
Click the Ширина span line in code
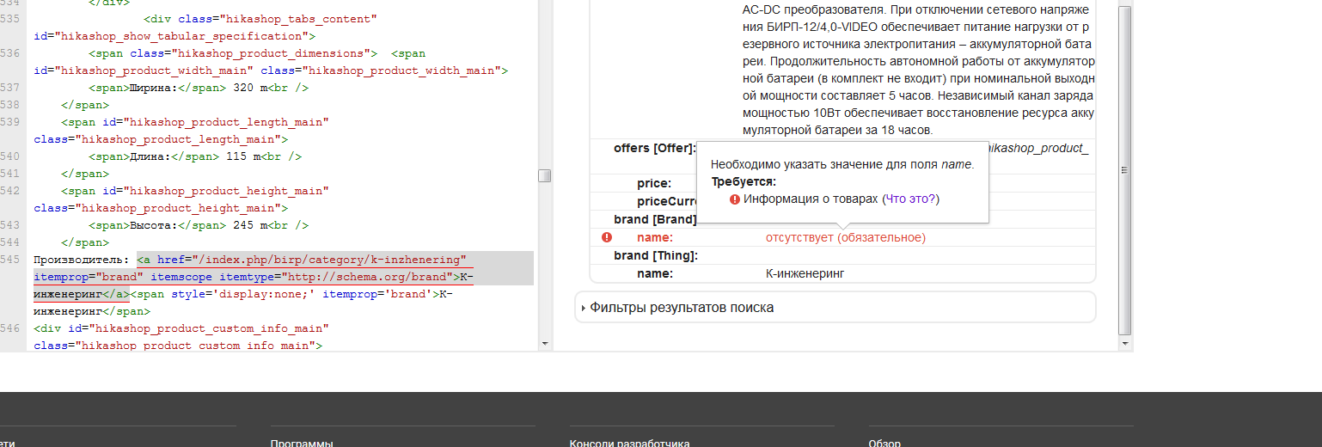(198, 88)
